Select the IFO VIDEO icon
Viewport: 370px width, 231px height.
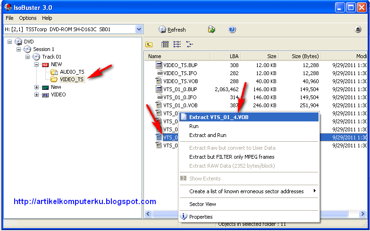click(x=45, y=95)
